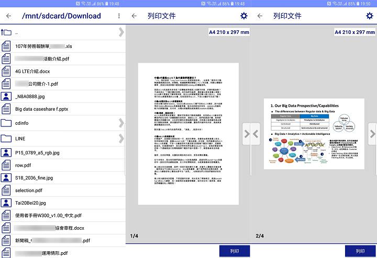Screen dimensions: 377x258
Task: Go back from the 2/4 print preview screen
Action: 260,16
